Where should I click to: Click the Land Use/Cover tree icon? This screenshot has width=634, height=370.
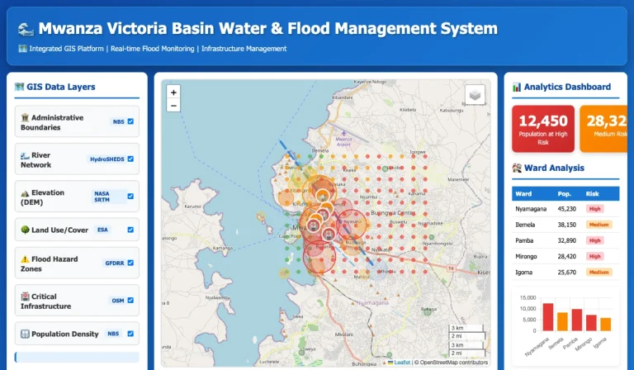click(25, 230)
